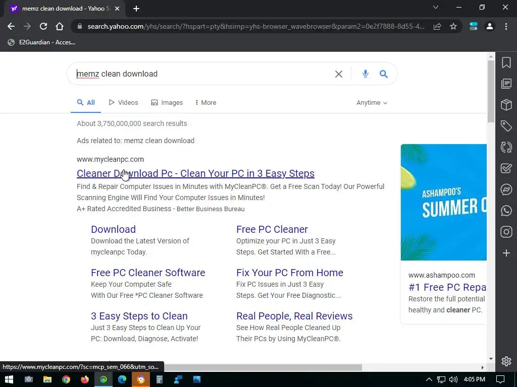
Task: Click the www.mycleanpc.com URL text
Action: point(110,159)
